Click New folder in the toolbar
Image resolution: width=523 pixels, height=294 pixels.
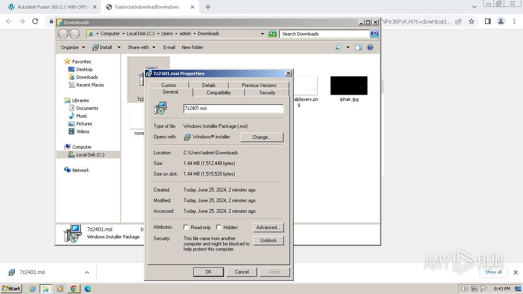point(192,47)
